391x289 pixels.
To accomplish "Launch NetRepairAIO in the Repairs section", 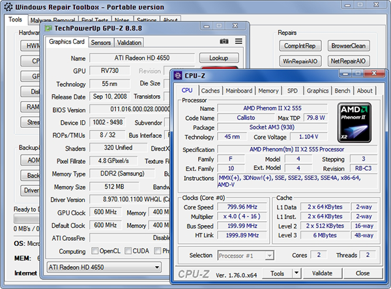I will pos(349,61).
